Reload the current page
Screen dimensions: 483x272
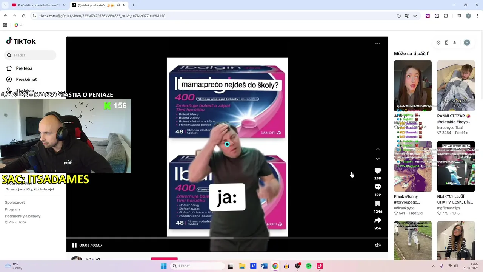[x=23, y=16]
